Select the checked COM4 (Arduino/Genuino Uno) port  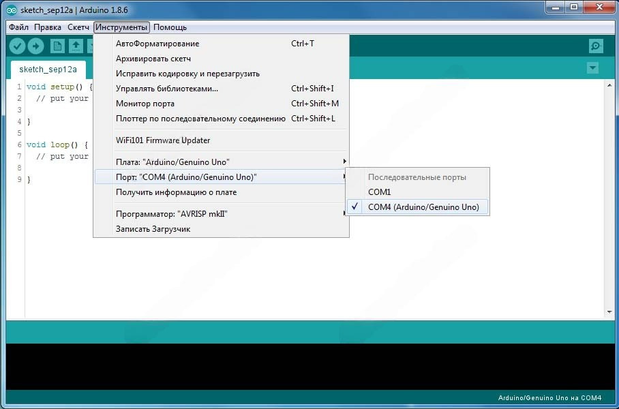tap(423, 207)
